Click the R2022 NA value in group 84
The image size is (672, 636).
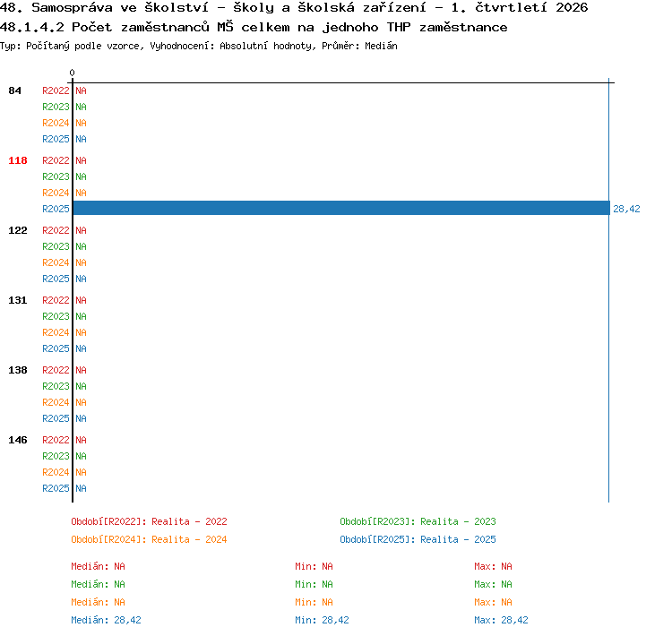tap(81, 90)
